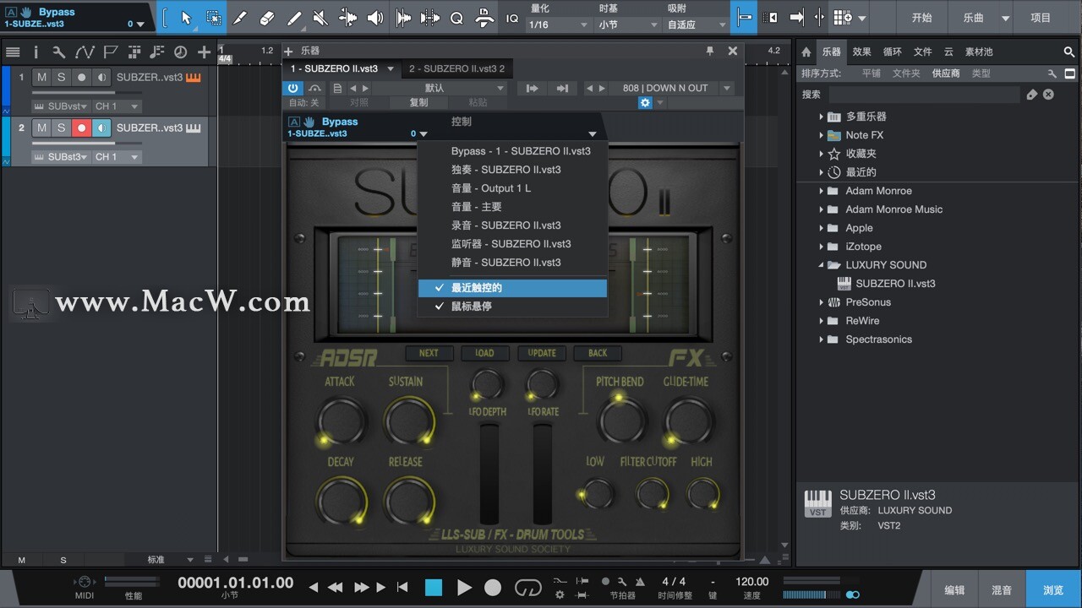Click the BACK button in SUBZERO
Viewport: 1082px width, 608px height.
click(598, 353)
